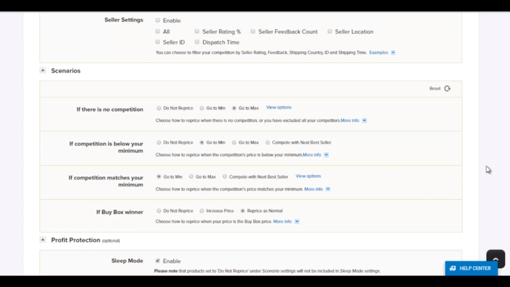Click the Reset refresh icon in Scenarios

click(x=447, y=89)
